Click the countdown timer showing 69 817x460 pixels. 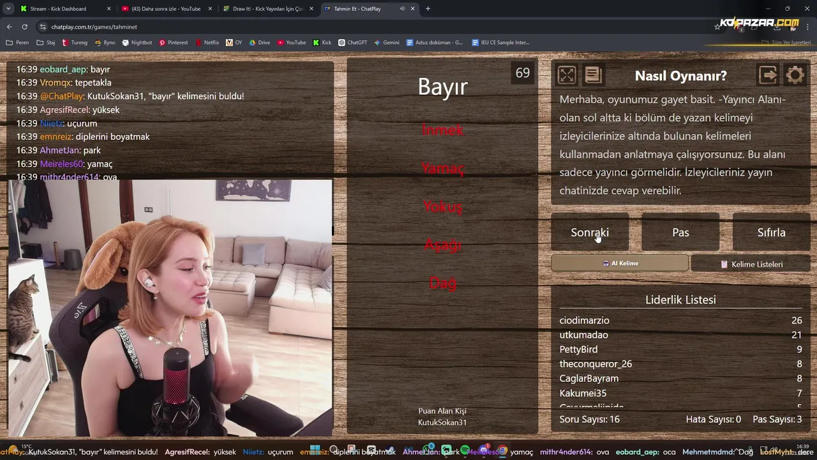[523, 73]
